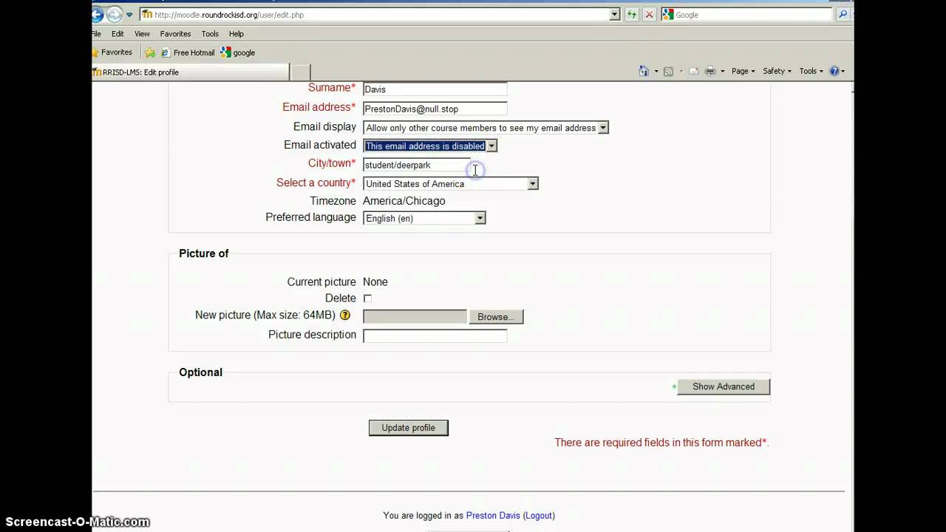Click the America/Chicago timezone text
Viewport: 946px width, 532px height.
pyautogui.click(x=404, y=201)
